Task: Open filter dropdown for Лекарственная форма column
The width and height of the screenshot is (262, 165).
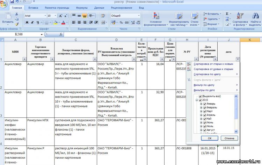Action: 95,59
